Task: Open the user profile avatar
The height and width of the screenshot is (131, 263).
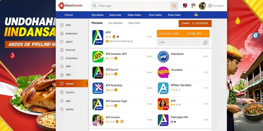Action: point(202,6)
